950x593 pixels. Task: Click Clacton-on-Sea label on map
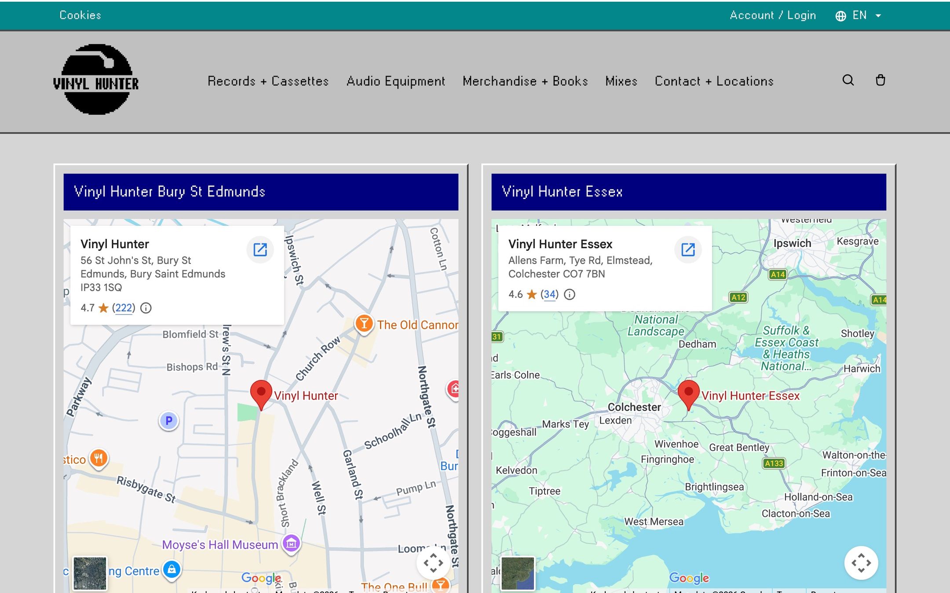[796, 513]
